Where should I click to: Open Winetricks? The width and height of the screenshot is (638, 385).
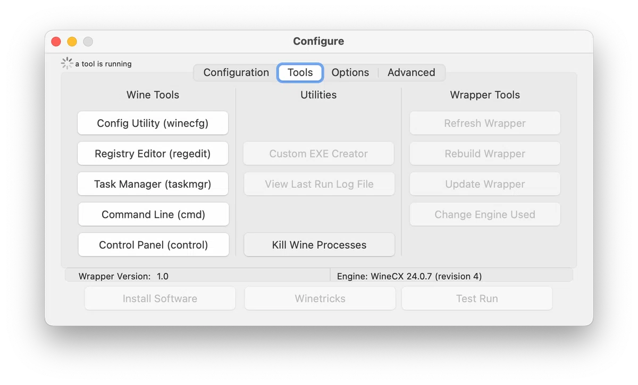(x=320, y=298)
